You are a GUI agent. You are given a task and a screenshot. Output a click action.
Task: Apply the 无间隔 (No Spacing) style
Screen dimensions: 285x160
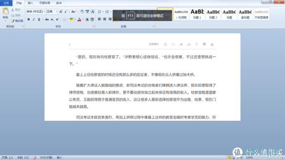(181, 14)
